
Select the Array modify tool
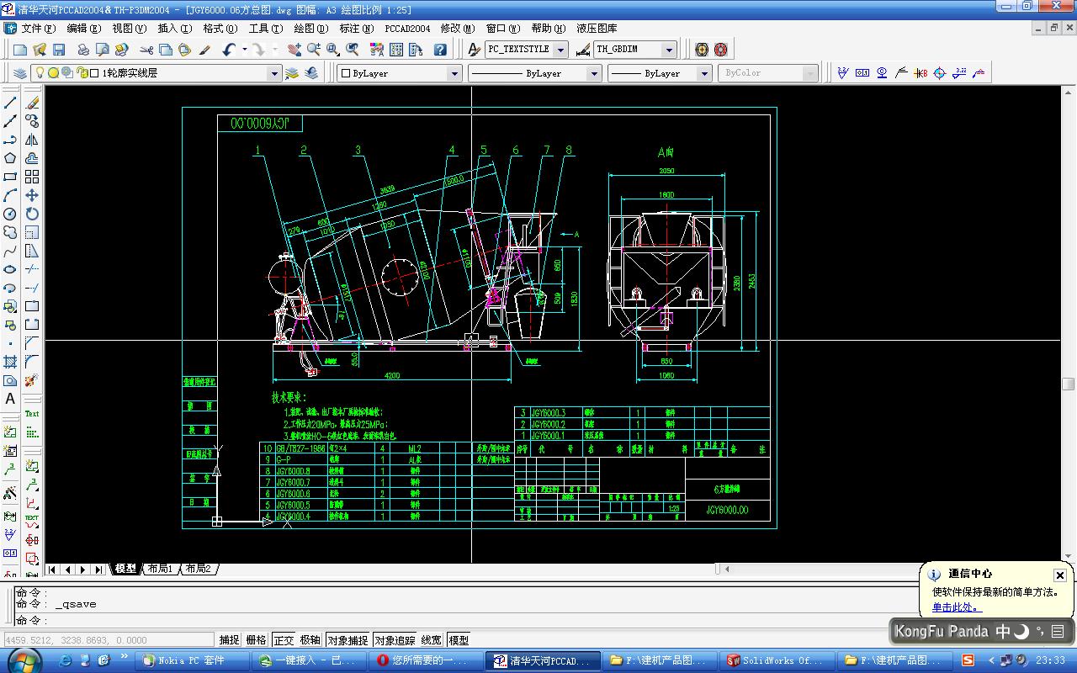[32, 177]
